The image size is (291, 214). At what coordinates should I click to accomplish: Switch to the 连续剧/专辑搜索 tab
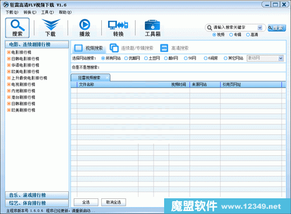(x=132, y=48)
